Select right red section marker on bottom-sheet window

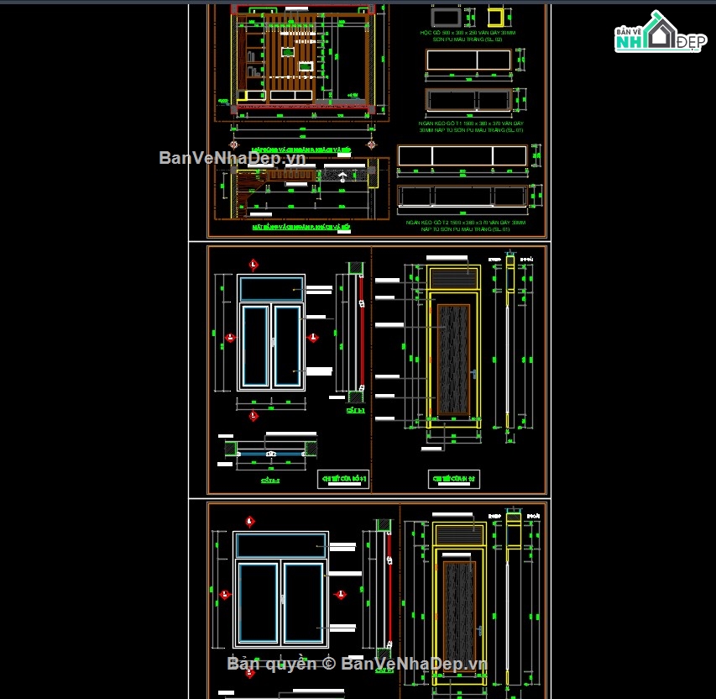click(340, 594)
